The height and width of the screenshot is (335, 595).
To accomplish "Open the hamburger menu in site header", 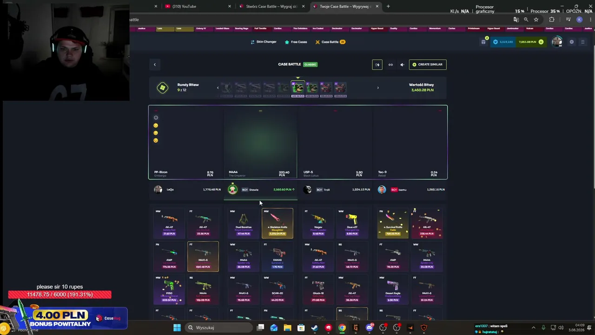I will (x=582, y=42).
